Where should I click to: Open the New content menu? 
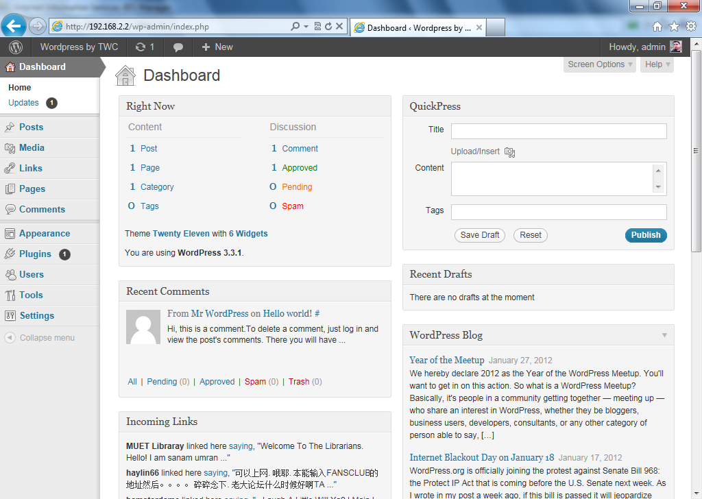coord(217,47)
